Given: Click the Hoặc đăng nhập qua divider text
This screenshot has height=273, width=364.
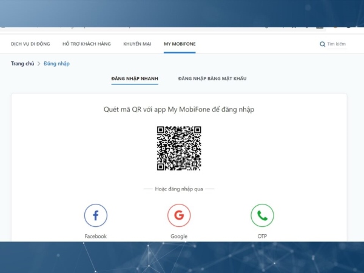Looking at the screenshot, I should point(179,189).
